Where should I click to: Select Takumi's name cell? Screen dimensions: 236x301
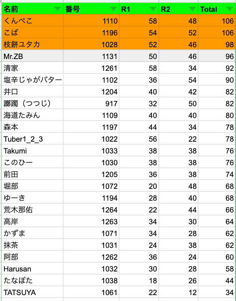32,151
